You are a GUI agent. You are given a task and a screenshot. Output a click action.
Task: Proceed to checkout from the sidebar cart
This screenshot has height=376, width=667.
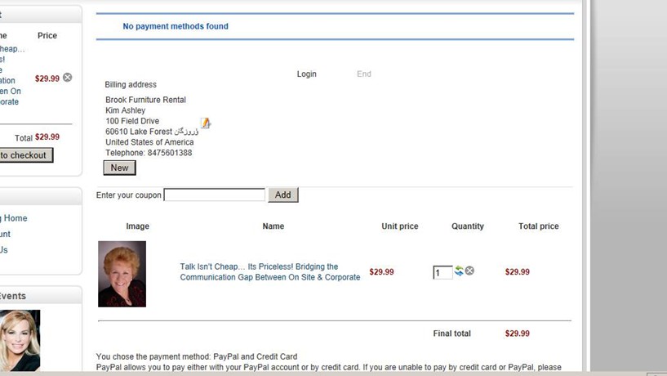(24, 155)
